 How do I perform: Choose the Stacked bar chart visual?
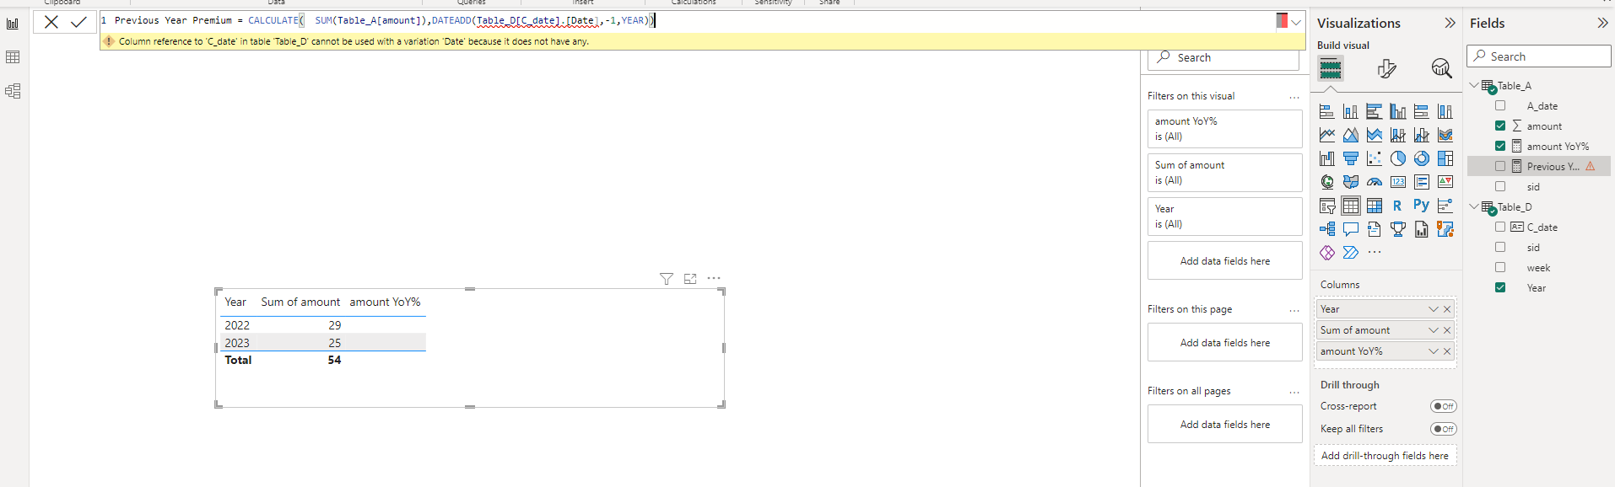(x=1327, y=111)
